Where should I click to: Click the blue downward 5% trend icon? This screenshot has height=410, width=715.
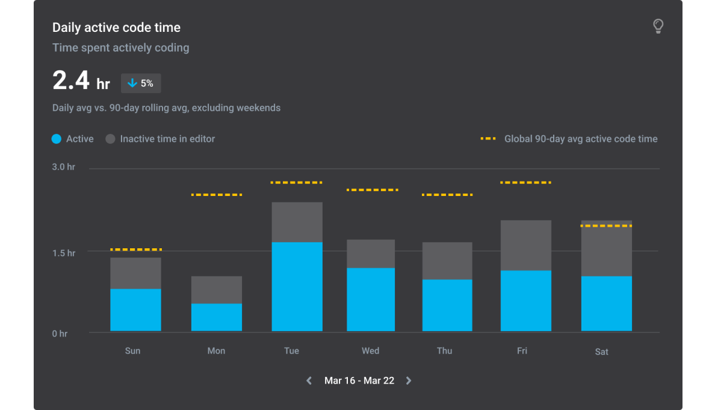coord(133,83)
